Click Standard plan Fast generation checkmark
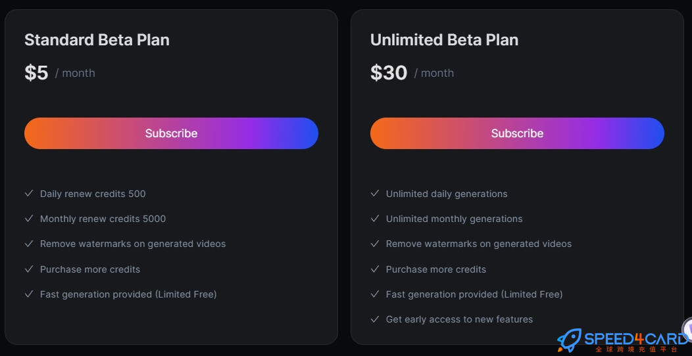Screen dimensions: 692x356 (29, 294)
